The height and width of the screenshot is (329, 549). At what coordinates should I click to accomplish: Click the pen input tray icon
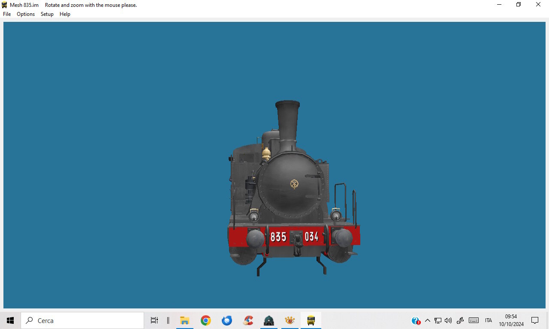pos(460,320)
